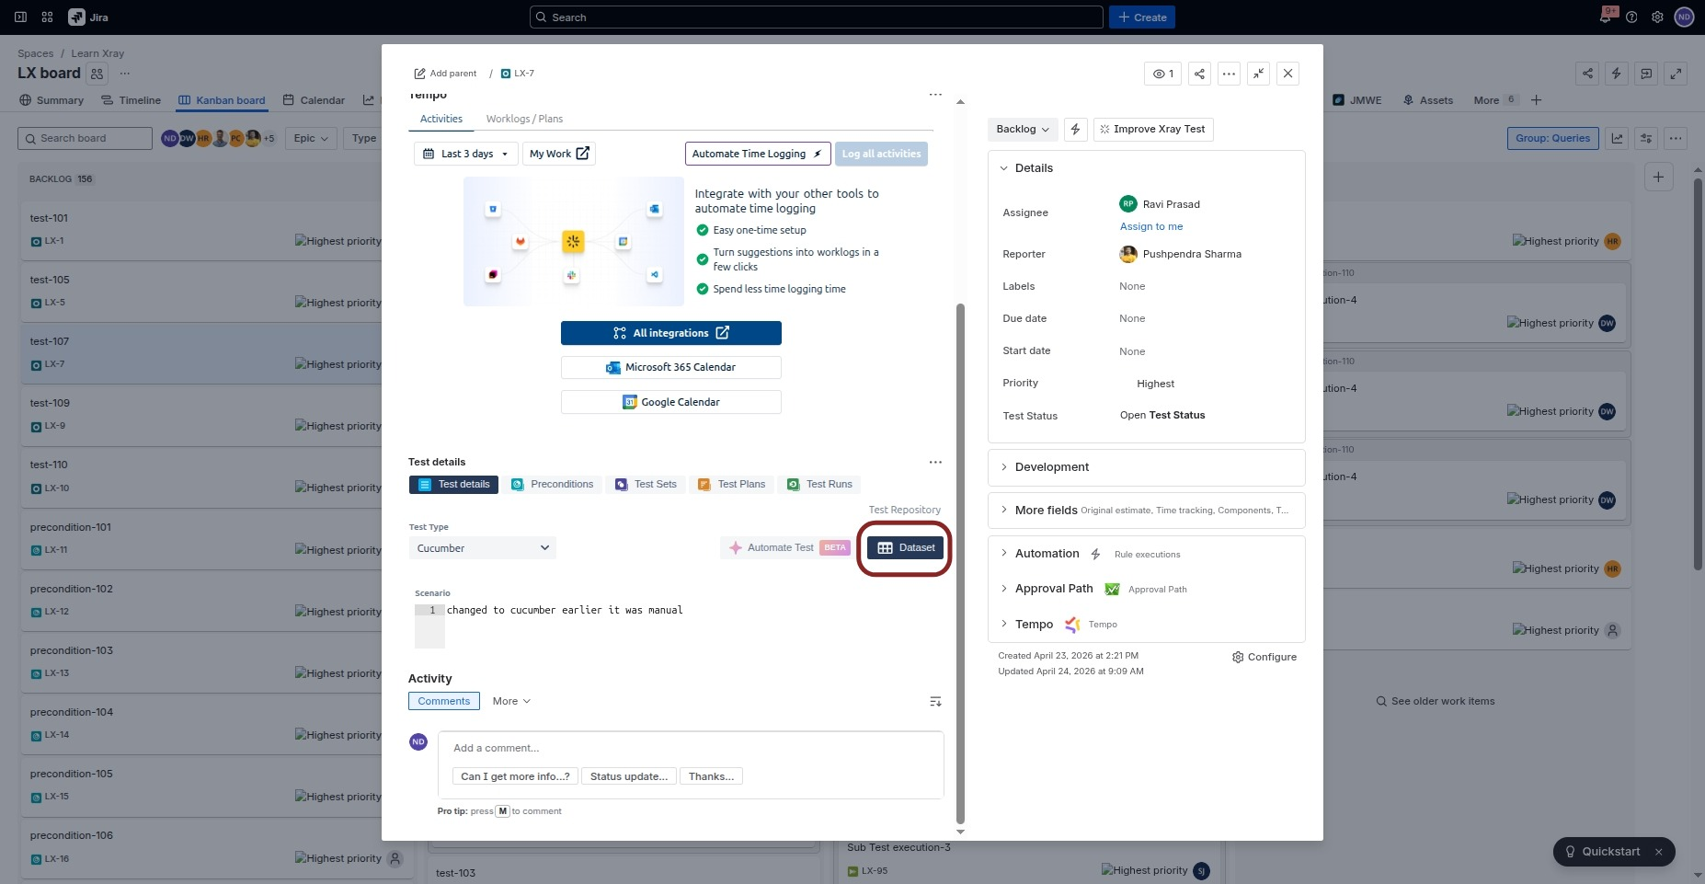Click the automation lightning icon beside Backlog

(1075, 130)
